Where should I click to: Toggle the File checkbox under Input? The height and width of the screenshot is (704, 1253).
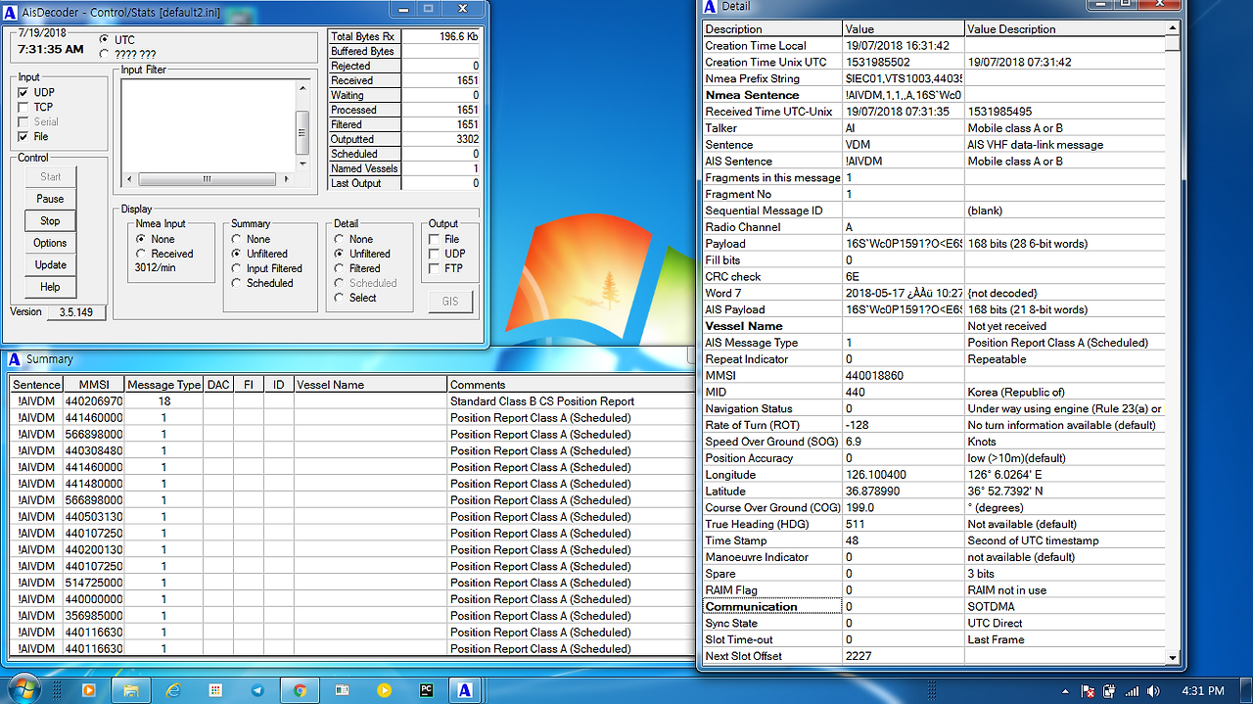23,136
